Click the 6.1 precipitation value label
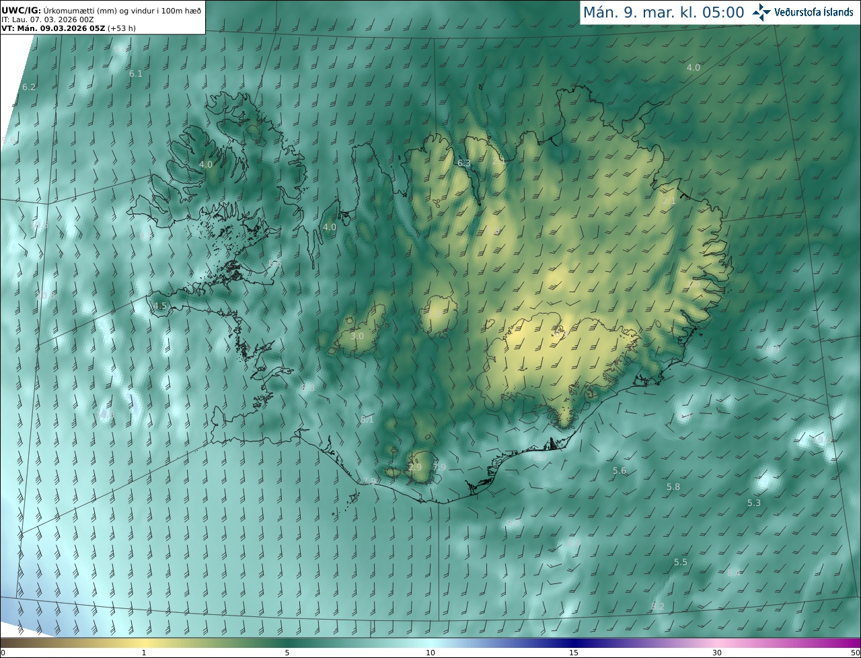Viewport: 861px width, 658px height. point(136,74)
